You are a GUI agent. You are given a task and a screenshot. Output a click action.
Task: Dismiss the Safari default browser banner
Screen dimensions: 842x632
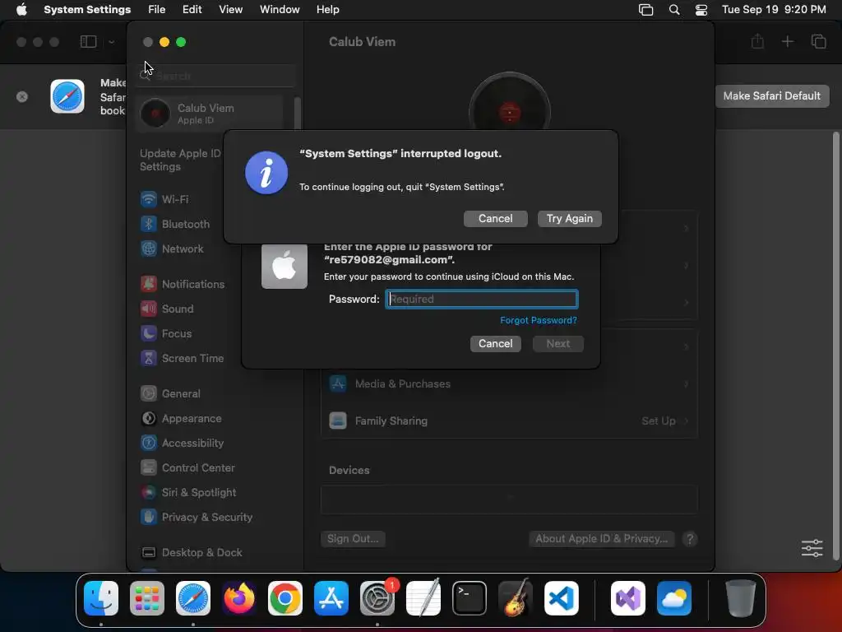pyautogui.click(x=22, y=97)
